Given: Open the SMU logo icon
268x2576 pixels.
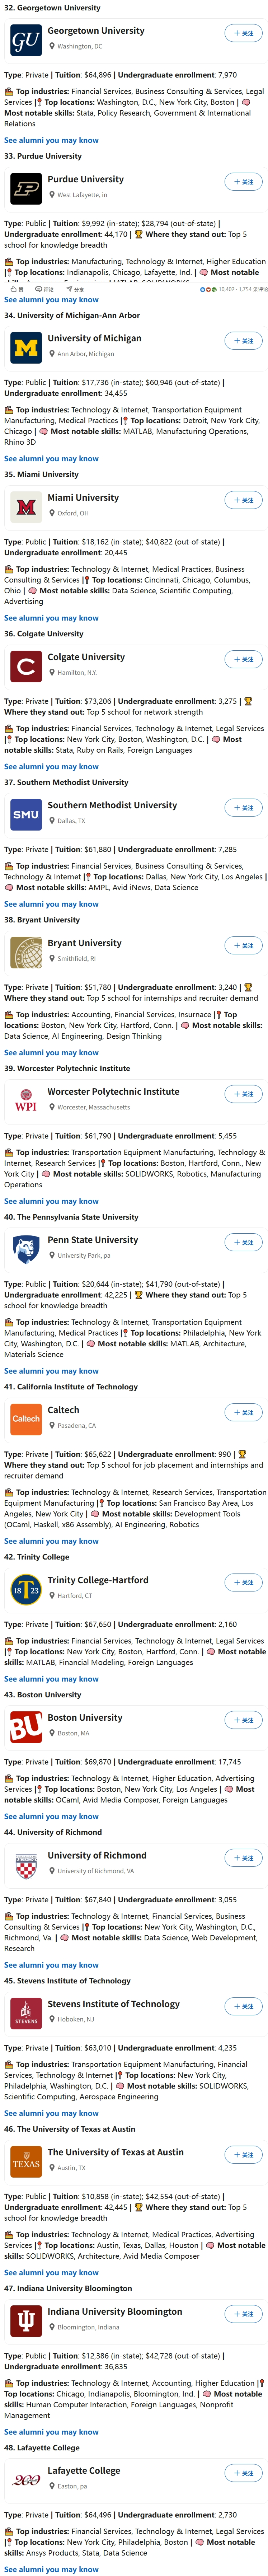Looking at the screenshot, I should [26, 814].
